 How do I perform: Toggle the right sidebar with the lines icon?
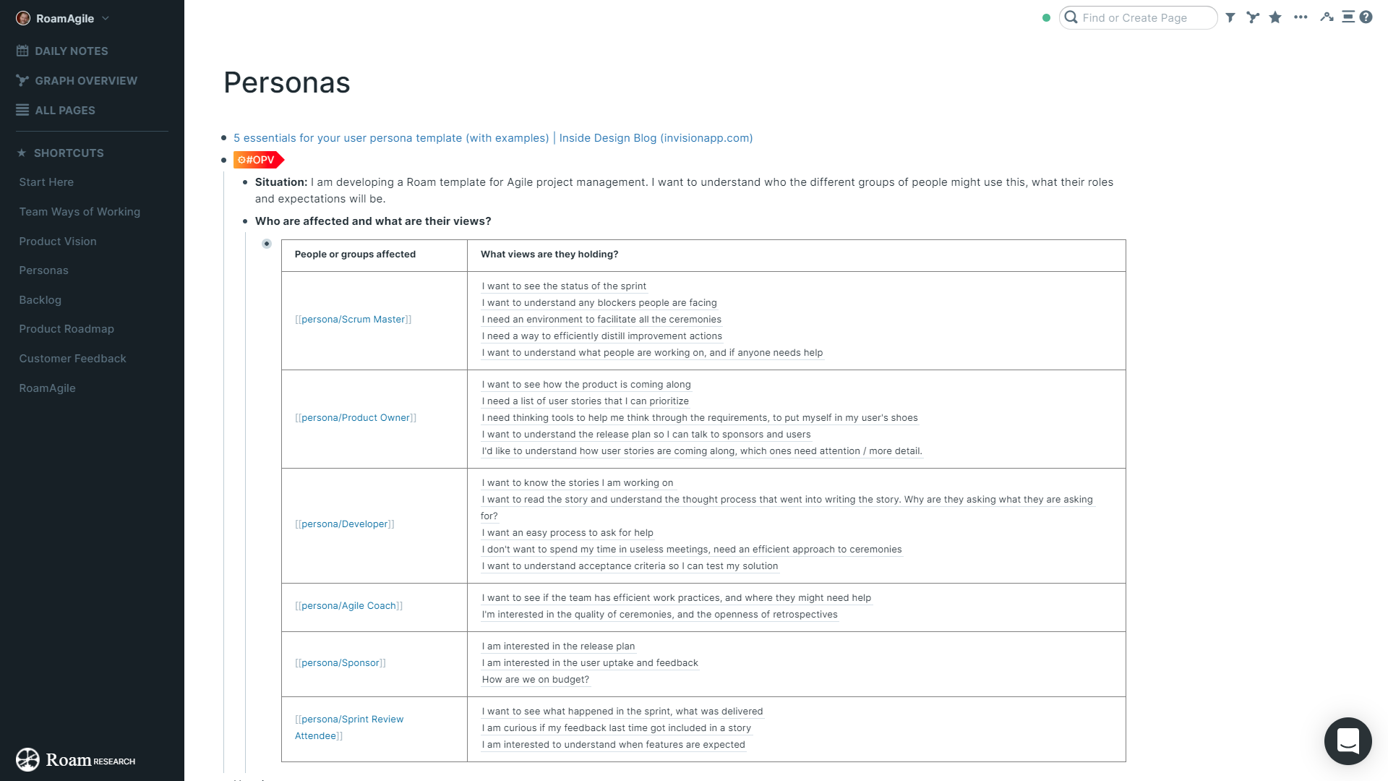[1348, 16]
